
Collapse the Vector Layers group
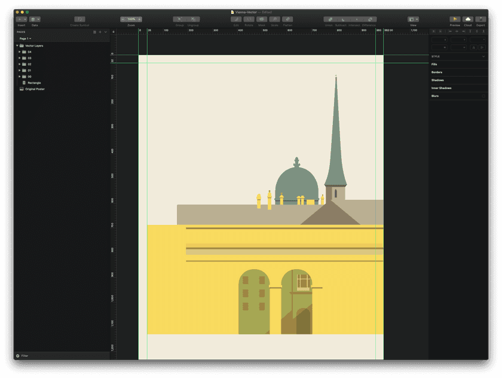coord(17,45)
